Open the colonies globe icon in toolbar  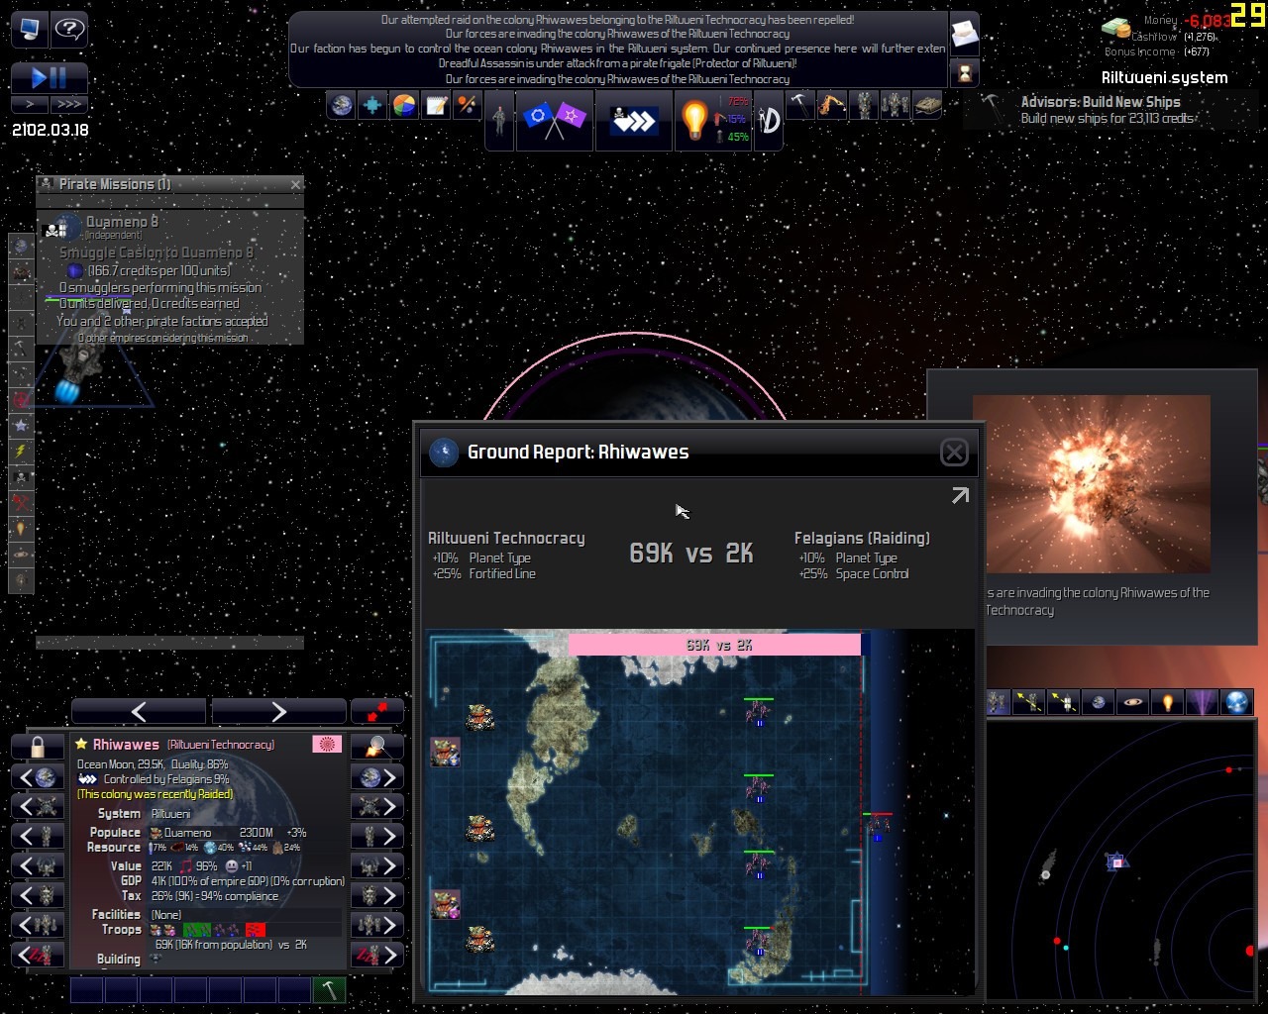click(342, 105)
